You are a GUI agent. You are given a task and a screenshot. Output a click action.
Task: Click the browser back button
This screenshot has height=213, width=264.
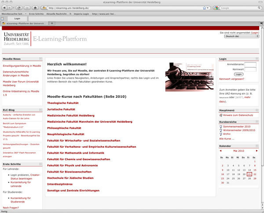5,8
